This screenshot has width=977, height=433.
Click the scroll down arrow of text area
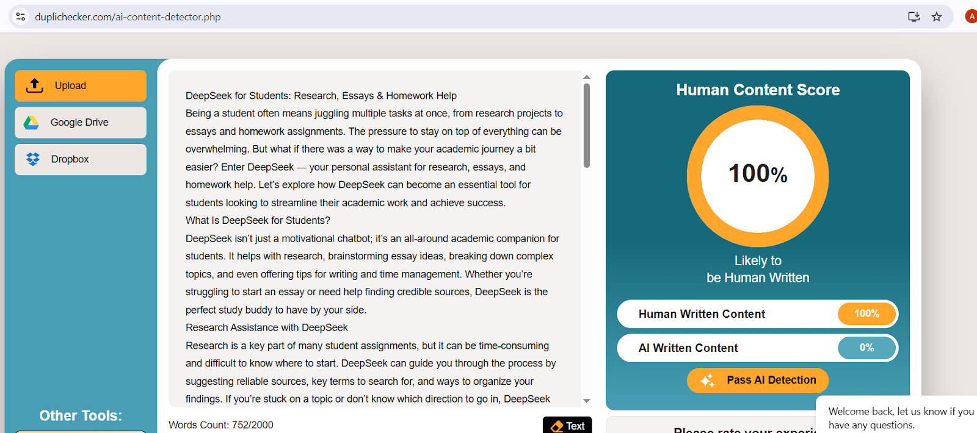click(x=587, y=401)
